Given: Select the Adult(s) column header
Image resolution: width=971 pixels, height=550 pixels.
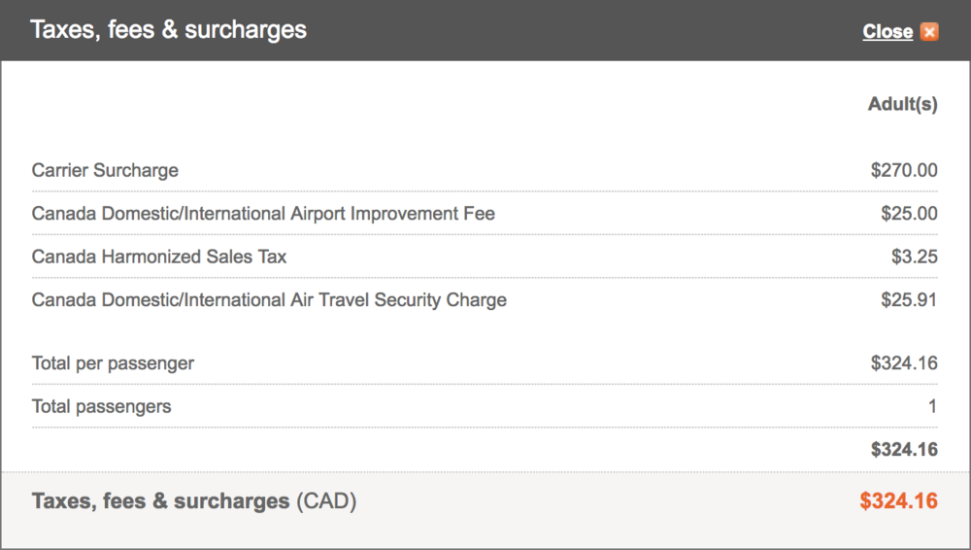Looking at the screenshot, I should [902, 104].
